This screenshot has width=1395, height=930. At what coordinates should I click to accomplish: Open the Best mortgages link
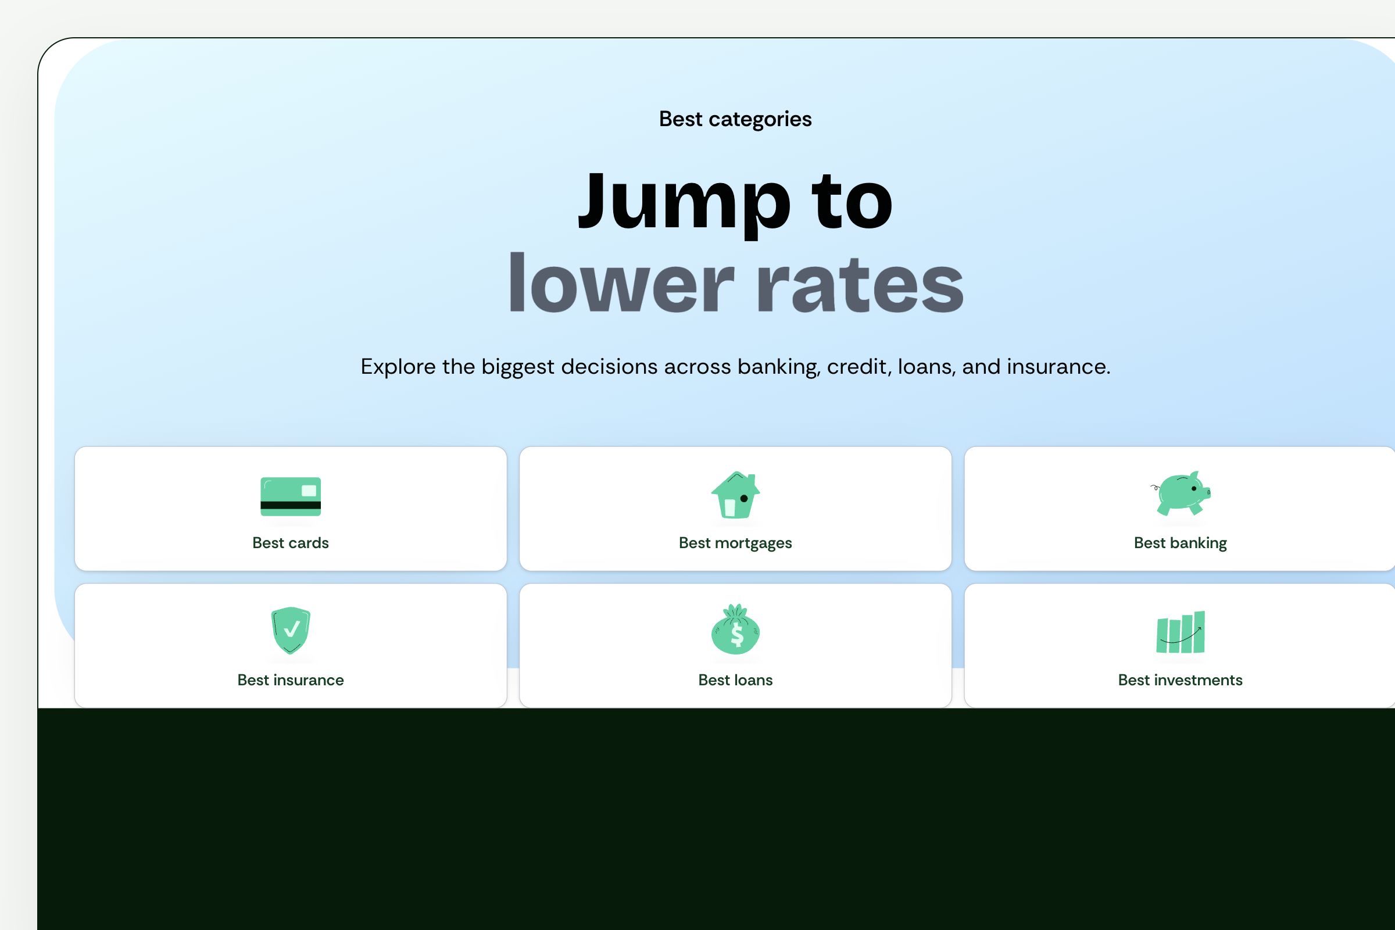coord(735,509)
